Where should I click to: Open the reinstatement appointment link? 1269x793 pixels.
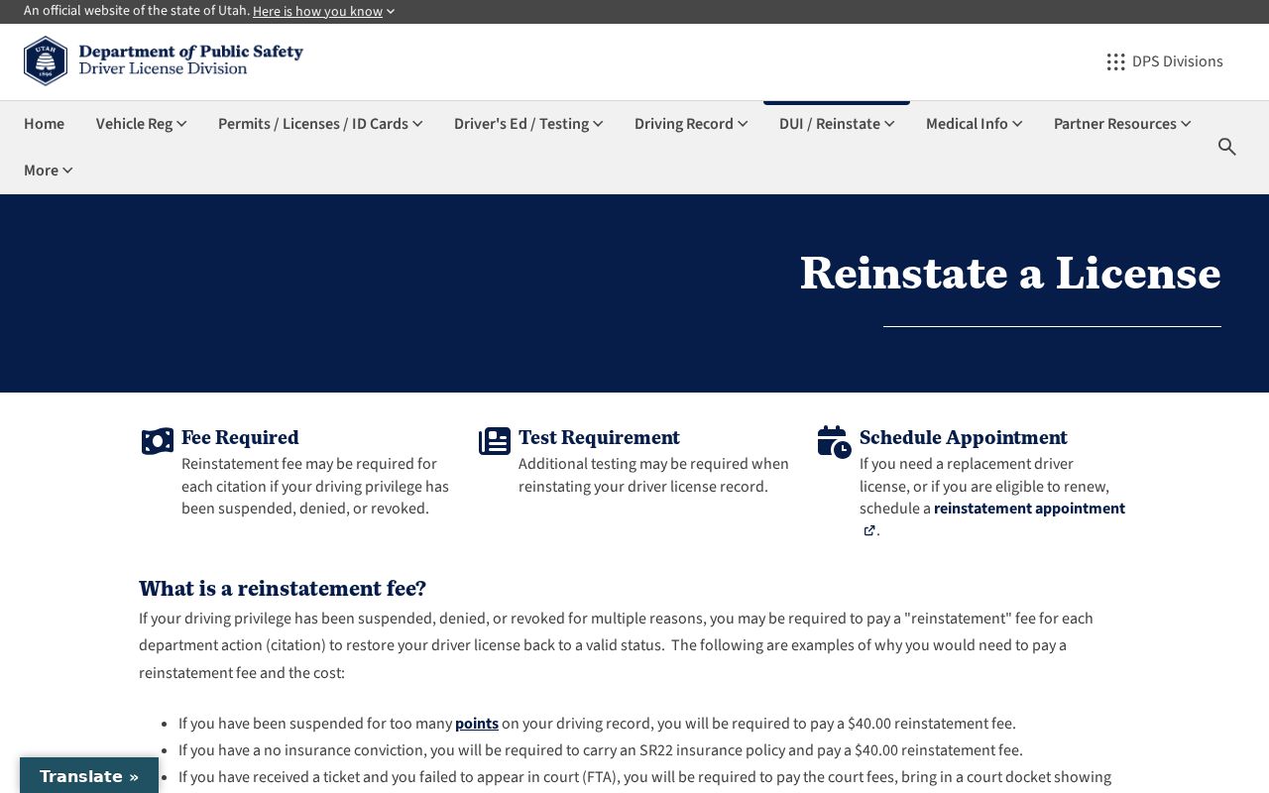pos(1029,509)
